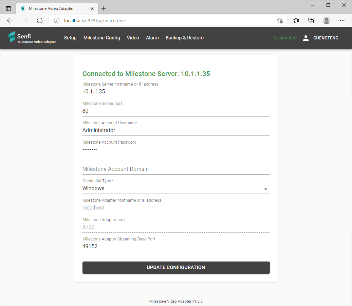Click the browser back arrow
This screenshot has height=306, width=352.
pyautogui.click(x=10, y=20)
